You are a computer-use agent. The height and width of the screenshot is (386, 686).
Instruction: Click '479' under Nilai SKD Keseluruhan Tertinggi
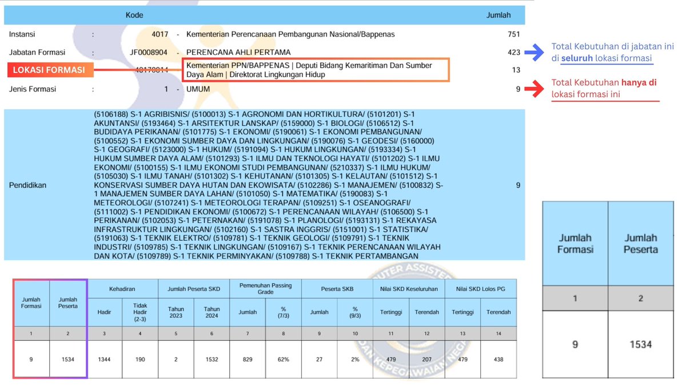(x=390, y=359)
